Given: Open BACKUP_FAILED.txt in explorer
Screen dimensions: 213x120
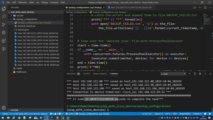Looking at the screenshot, I should point(27,26).
